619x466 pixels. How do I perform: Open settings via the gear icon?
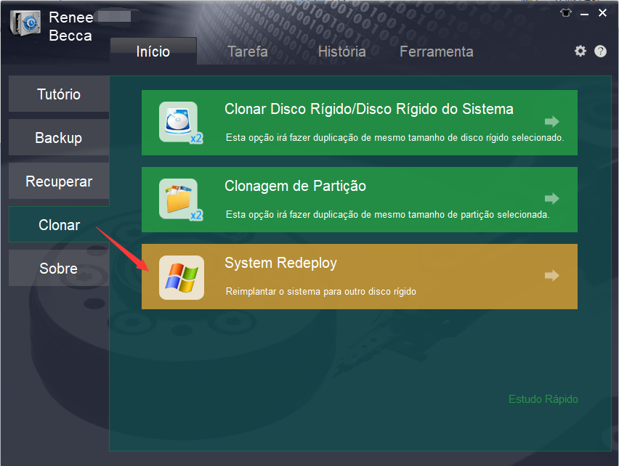pyautogui.click(x=580, y=51)
